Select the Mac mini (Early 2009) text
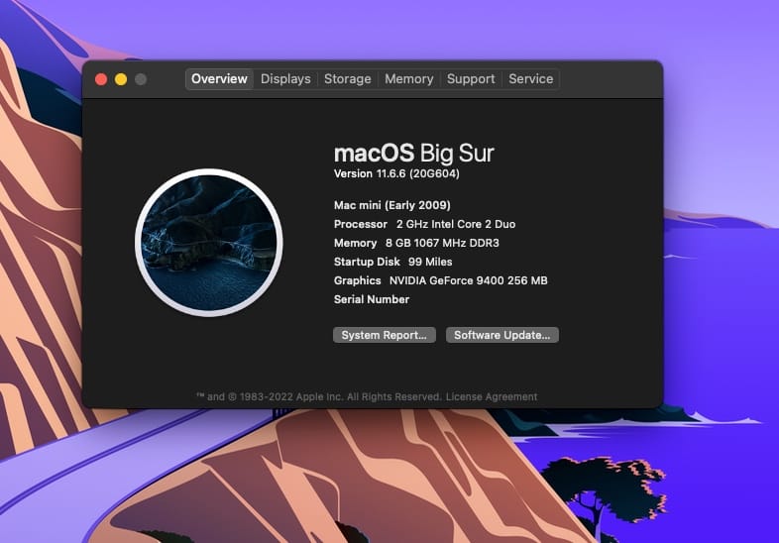Screen dimensions: 779x543 (x=392, y=205)
